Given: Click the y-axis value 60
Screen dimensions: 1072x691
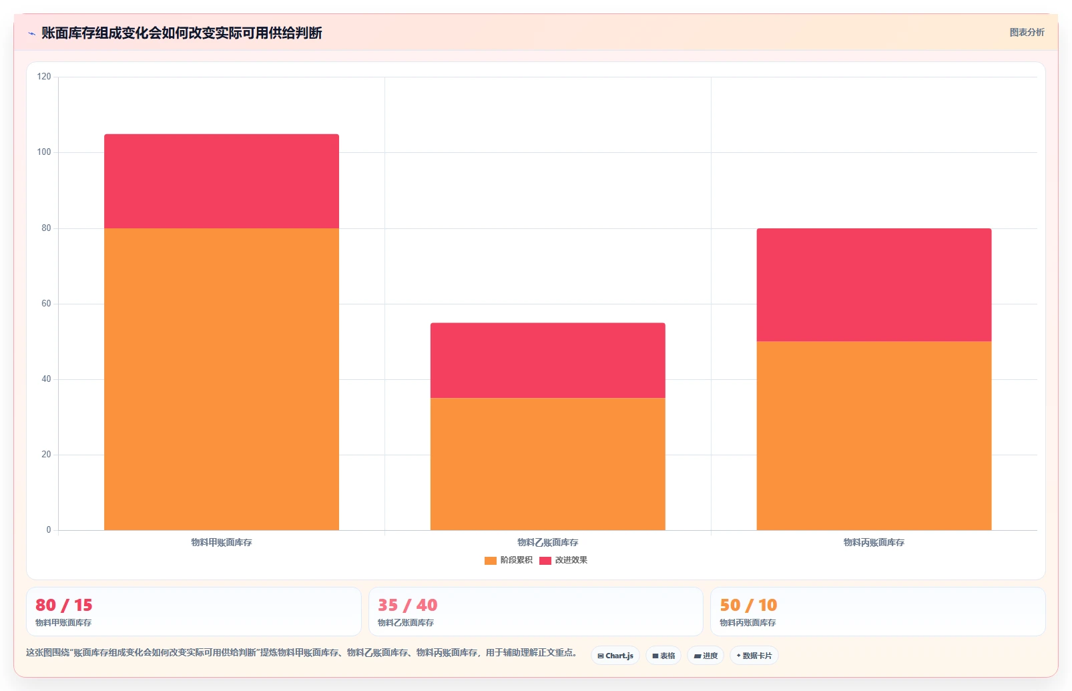Looking at the screenshot, I should point(46,303).
